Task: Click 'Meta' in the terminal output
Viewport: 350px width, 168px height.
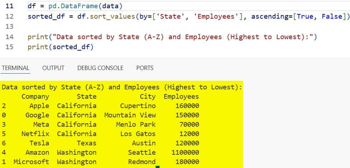Action: point(41,125)
